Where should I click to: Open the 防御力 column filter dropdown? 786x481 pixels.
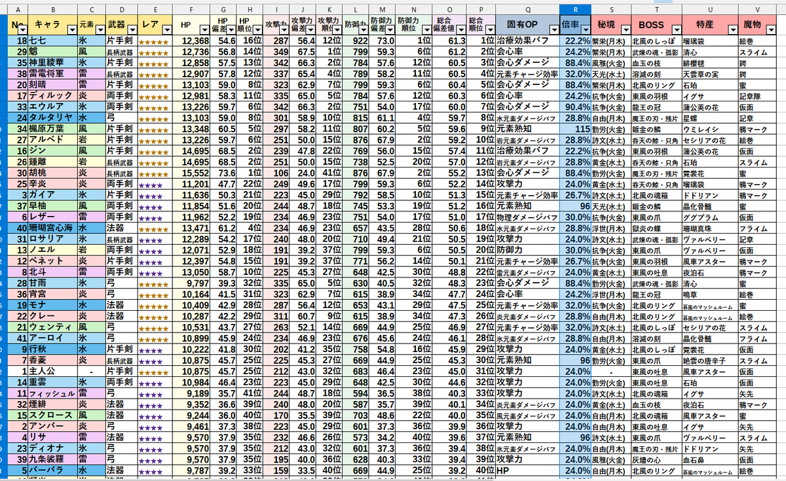(x=363, y=29)
